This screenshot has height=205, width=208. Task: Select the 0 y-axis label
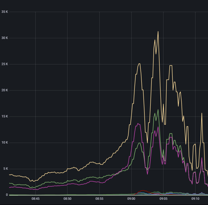click(x=7, y=195)
